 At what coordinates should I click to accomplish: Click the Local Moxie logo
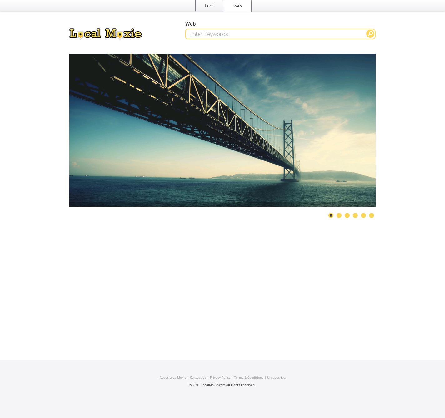pyautogui.click(x=105, y=34)
